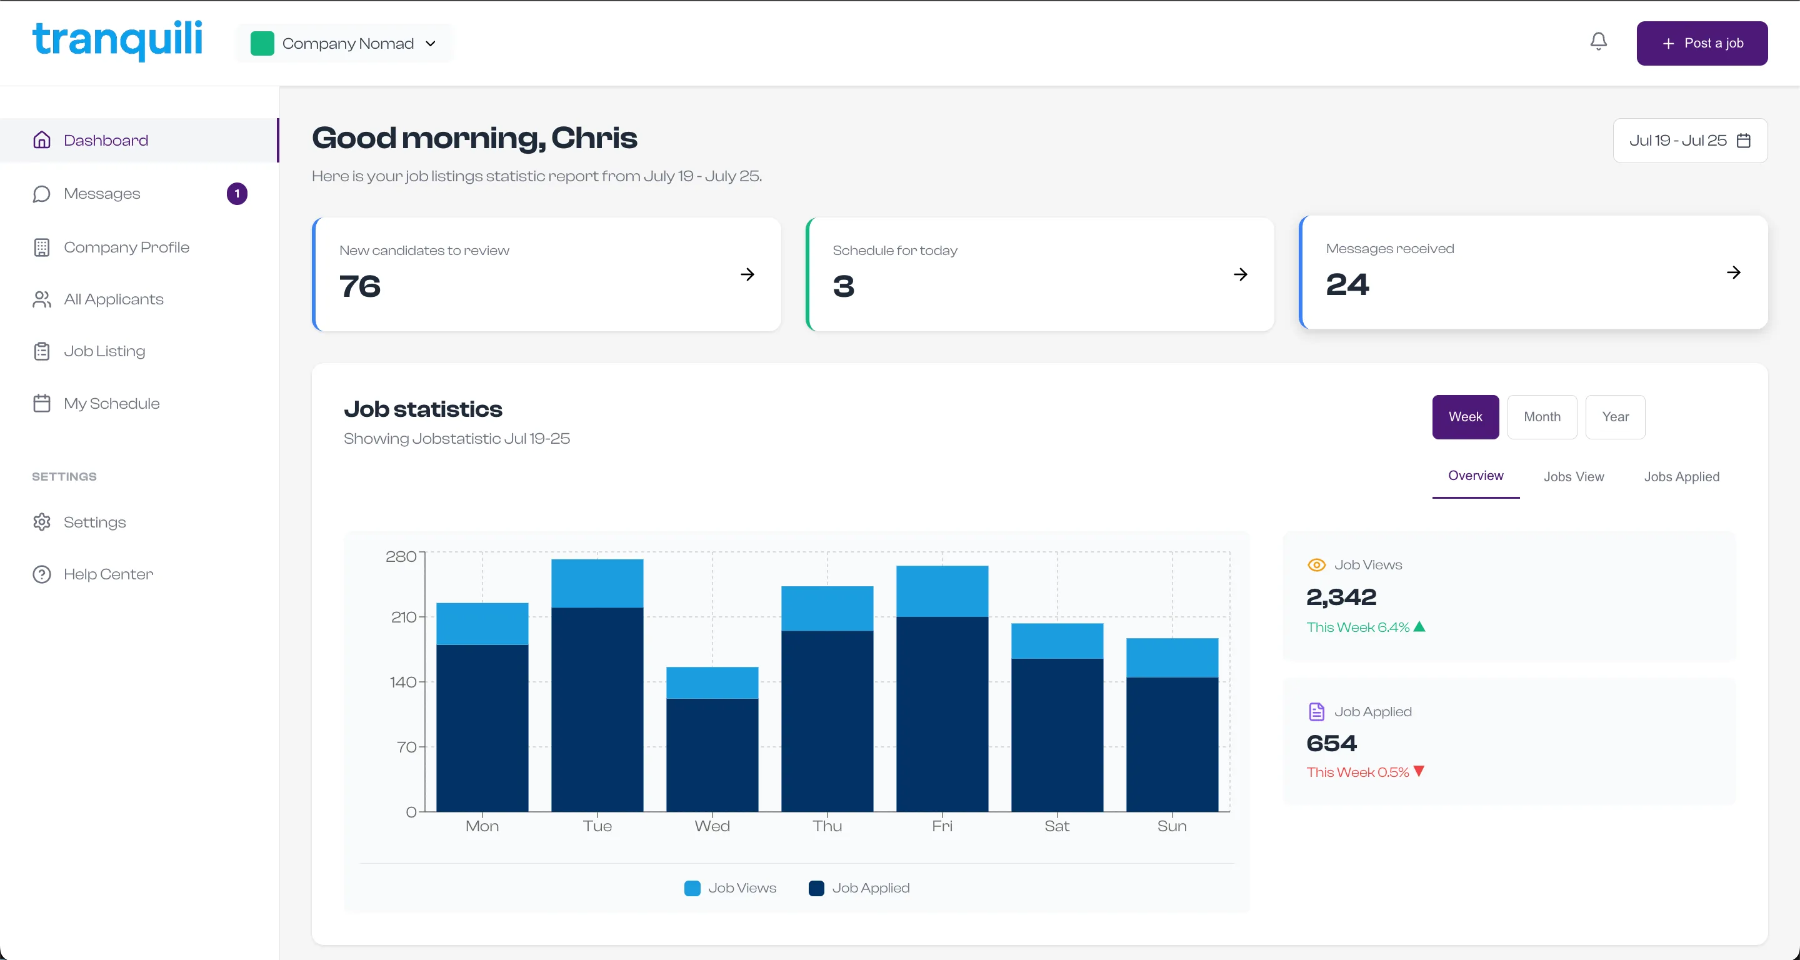Click the green Company Nomad avatar square

[262, 43]
